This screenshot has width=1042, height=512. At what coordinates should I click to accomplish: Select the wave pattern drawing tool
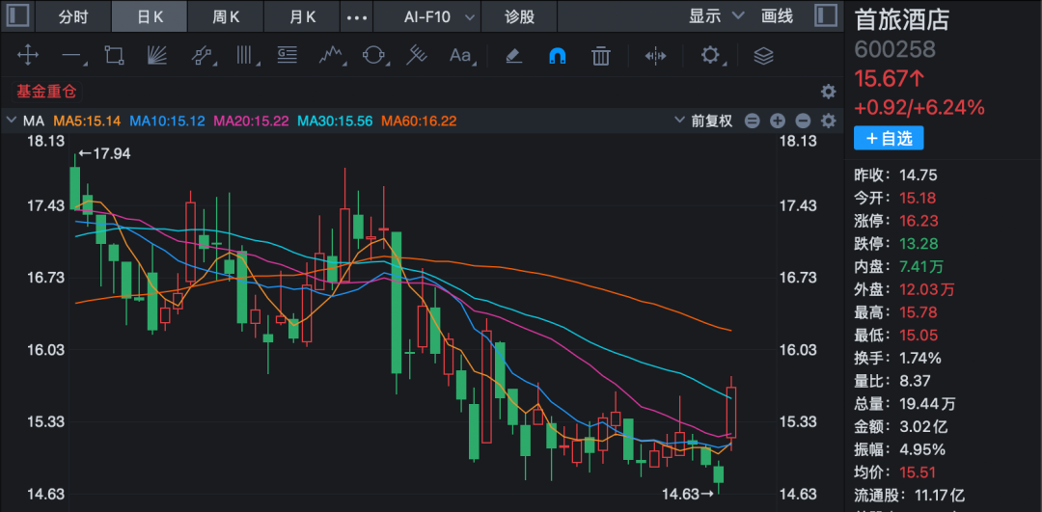tap(331, 56)
